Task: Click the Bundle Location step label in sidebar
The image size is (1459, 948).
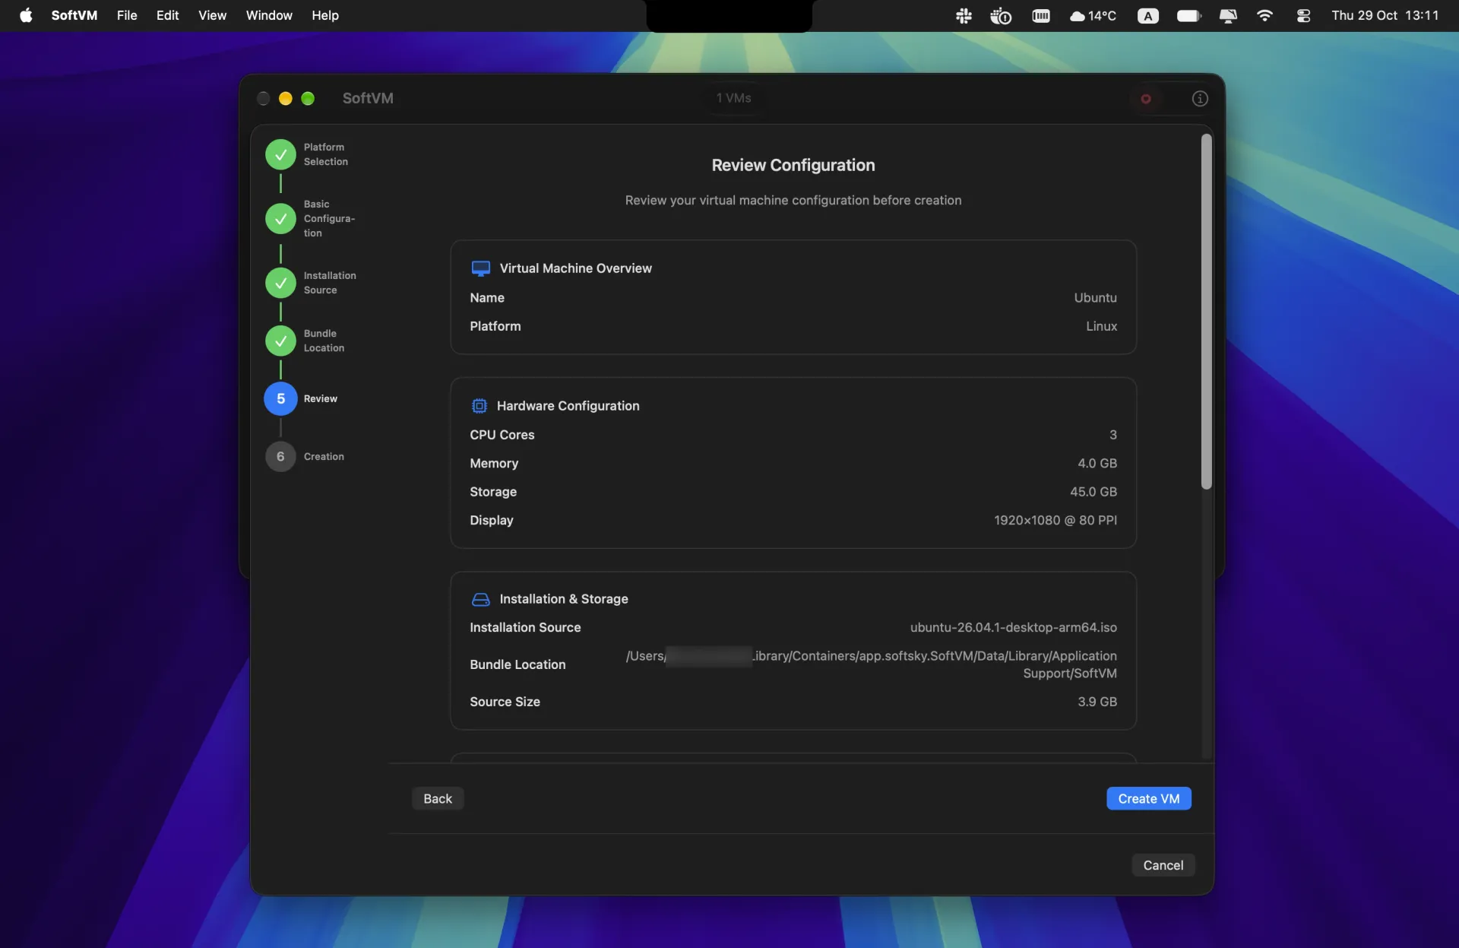Action: tap(324, 341)
